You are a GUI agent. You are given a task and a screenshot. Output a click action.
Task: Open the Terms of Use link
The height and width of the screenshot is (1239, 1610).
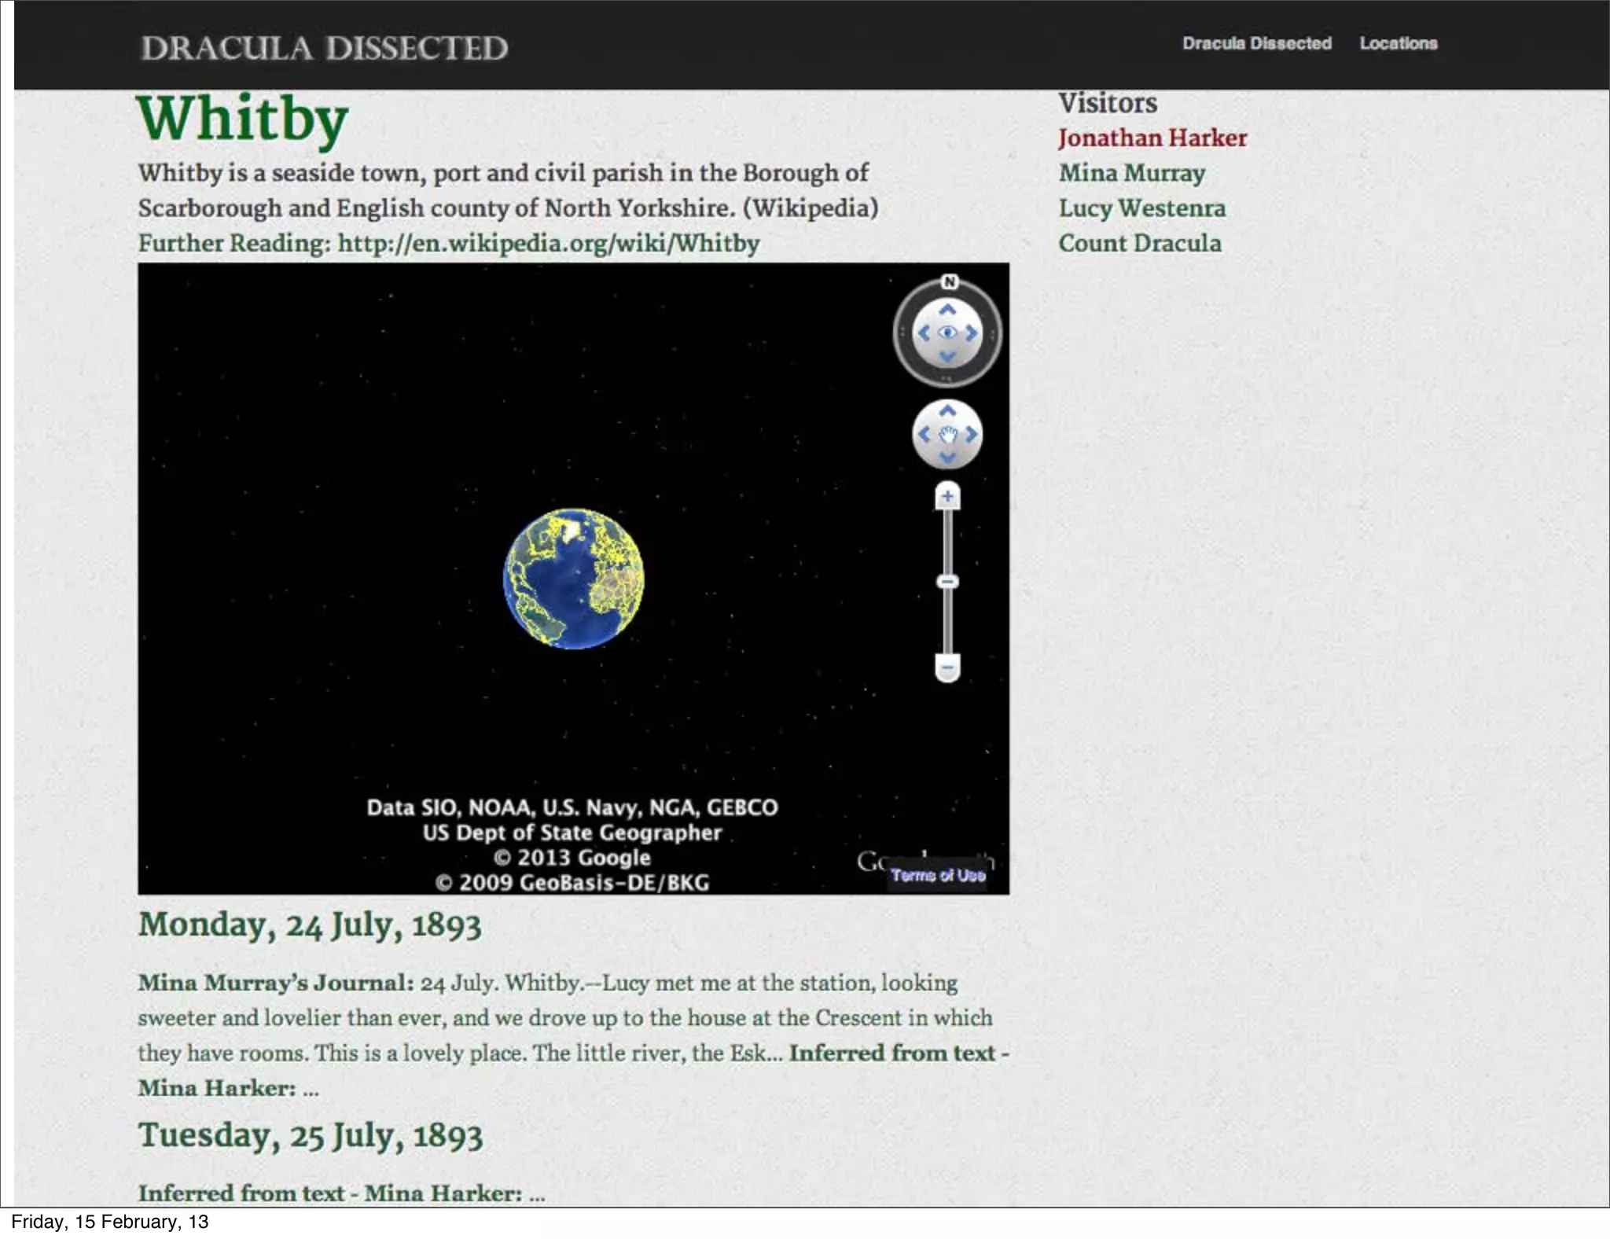[937, 876]
